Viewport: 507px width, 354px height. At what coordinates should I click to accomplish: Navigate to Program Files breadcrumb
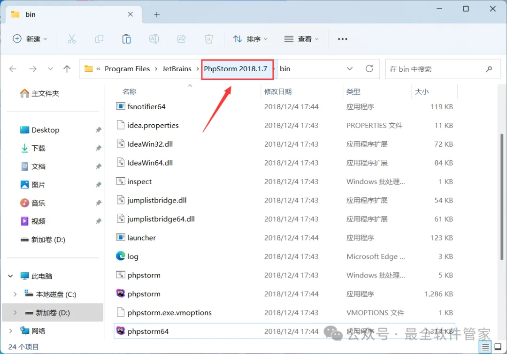pos(127,69)
